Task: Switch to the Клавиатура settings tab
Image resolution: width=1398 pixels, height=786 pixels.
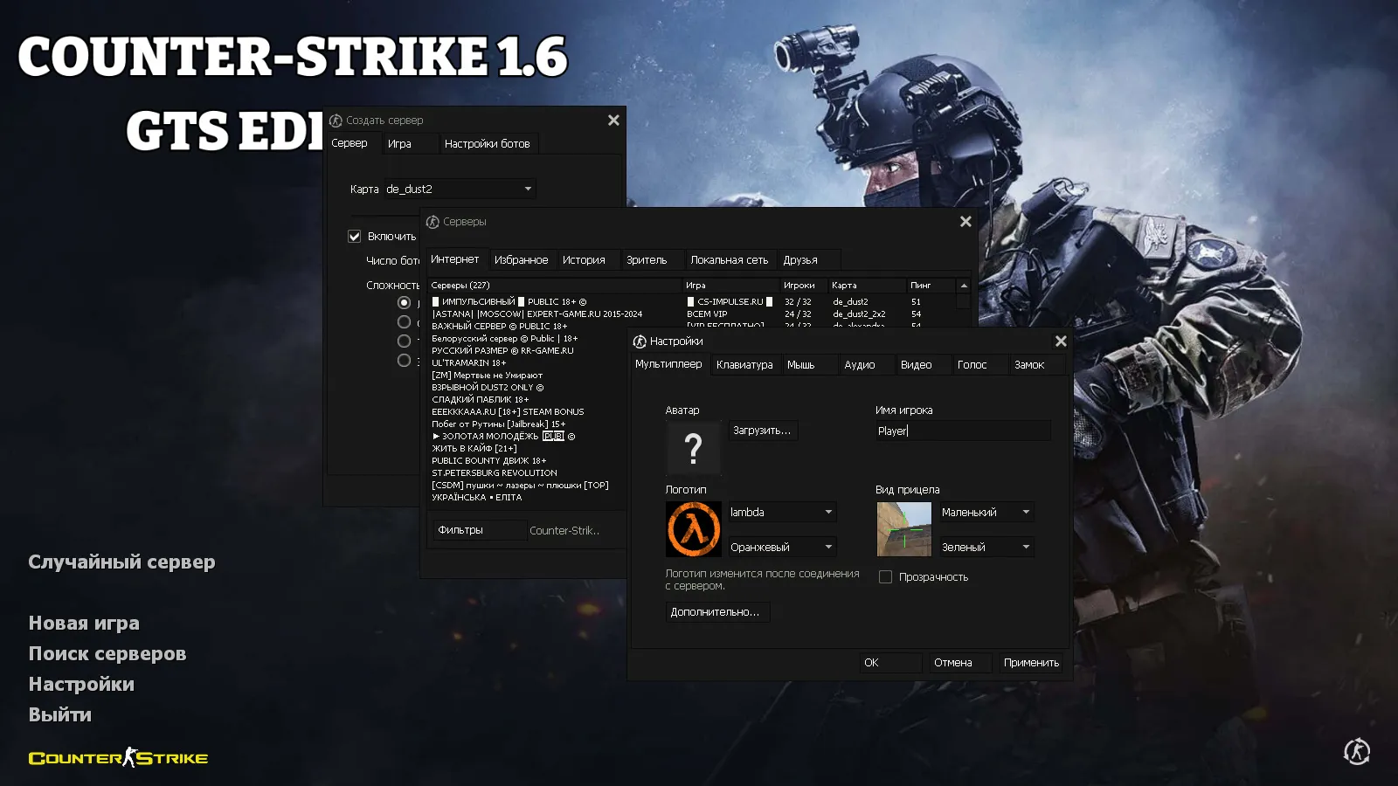Action: (x=744, y=365)
